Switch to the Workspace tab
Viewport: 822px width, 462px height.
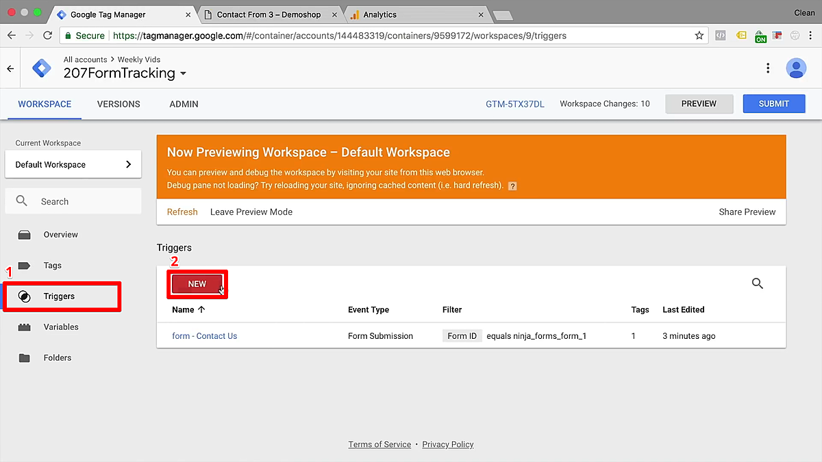click(45, 104)
